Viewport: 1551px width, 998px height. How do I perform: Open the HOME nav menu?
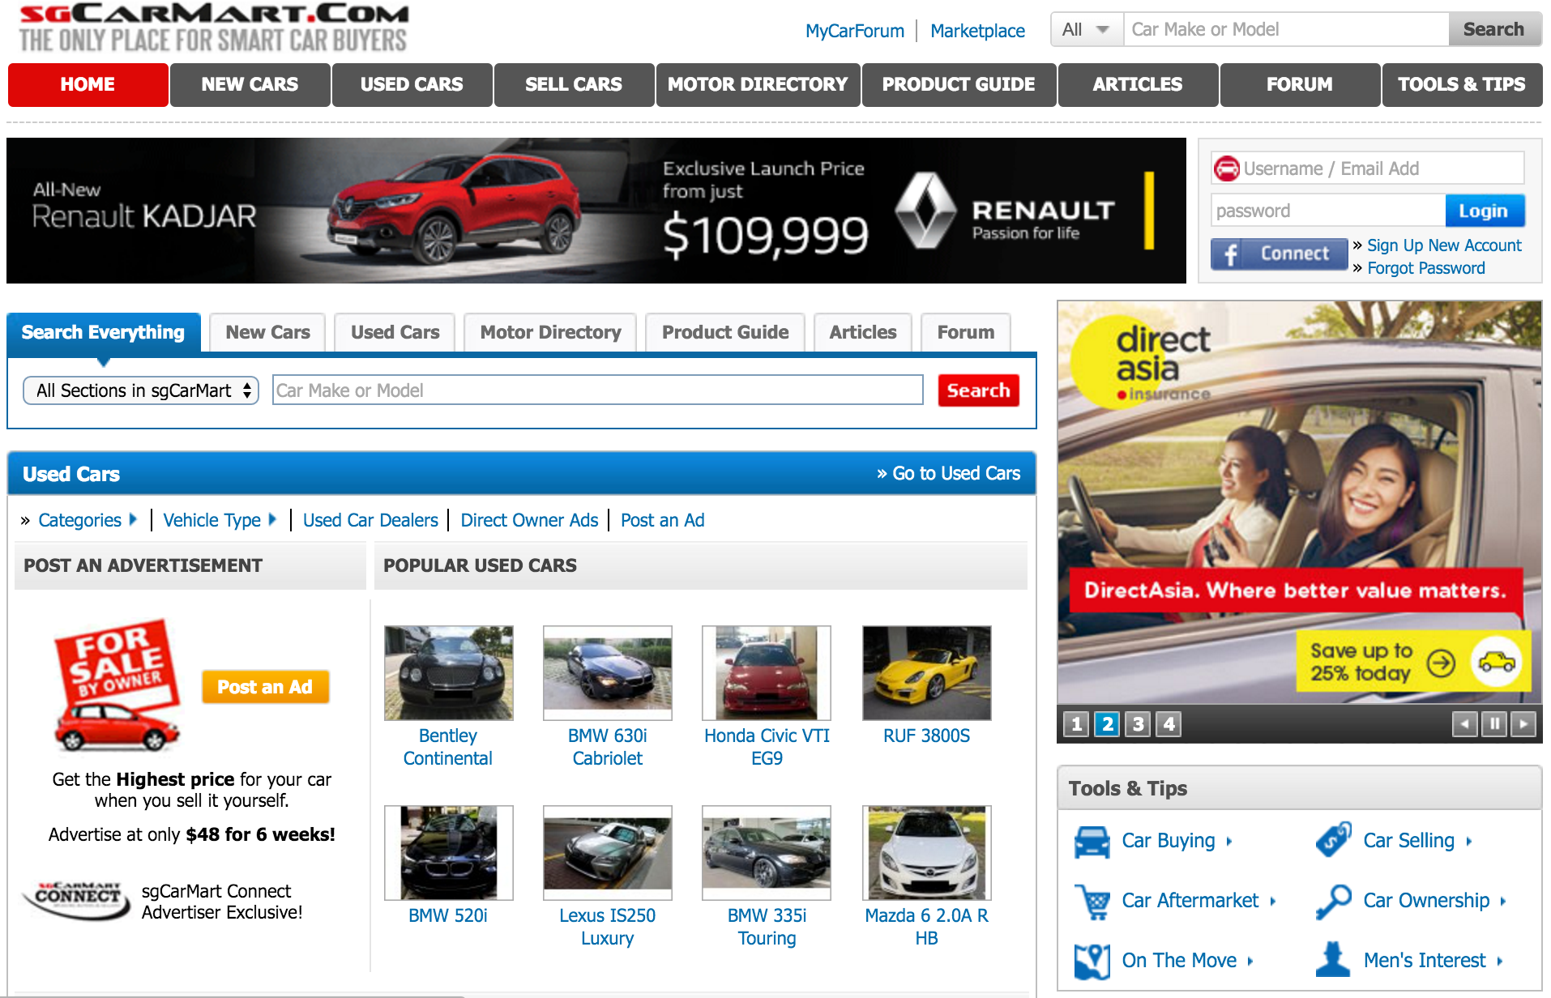[88, 85]
